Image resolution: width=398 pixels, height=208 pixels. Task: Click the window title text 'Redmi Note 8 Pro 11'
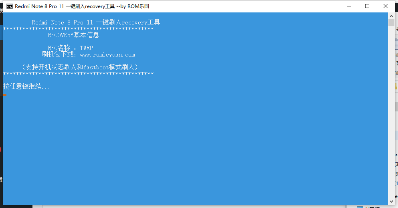[39, 6]
